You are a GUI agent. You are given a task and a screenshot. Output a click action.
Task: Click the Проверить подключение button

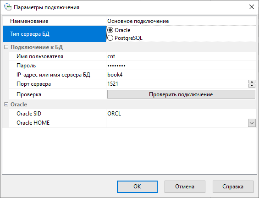pyautogui.click(x=181, y=94)
